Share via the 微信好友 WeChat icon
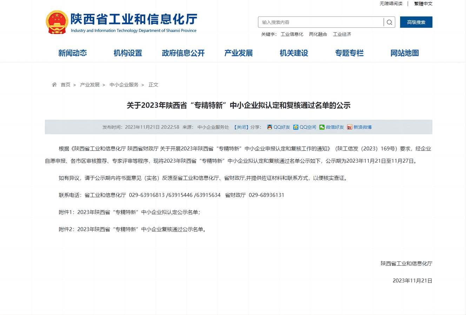Image resolution: width=466 pixels, height=315 pixels. [x=321, y=127]
